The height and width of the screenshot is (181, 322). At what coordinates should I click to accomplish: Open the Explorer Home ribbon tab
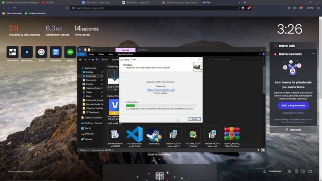click(x=92, y=54)
